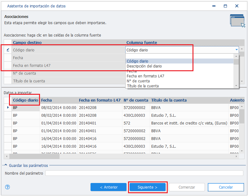Select the Título de la cuenta destination row

(68, 81)
